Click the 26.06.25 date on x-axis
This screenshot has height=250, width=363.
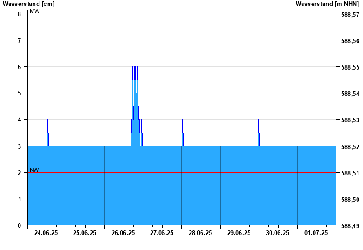123,233
